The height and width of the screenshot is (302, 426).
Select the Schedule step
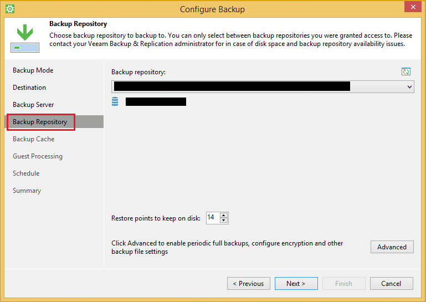pos(26,173)
